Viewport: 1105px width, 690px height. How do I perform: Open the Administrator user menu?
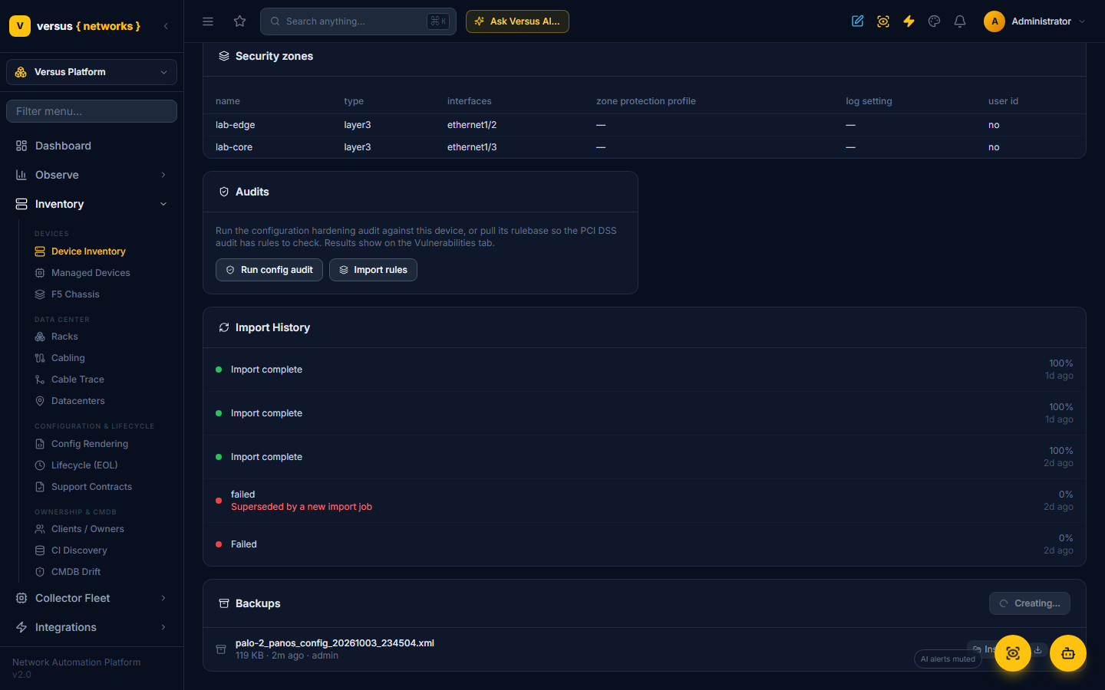[1035, 21]
